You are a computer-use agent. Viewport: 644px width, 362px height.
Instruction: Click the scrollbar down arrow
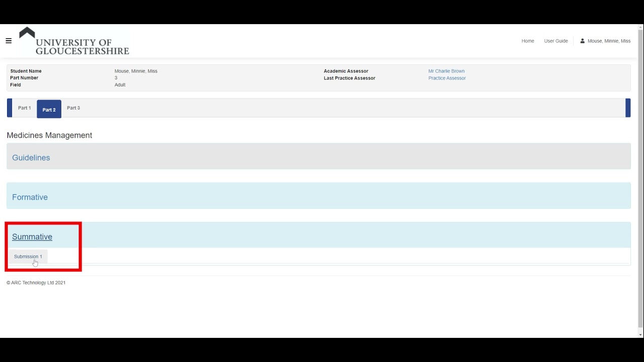[640, 334]
